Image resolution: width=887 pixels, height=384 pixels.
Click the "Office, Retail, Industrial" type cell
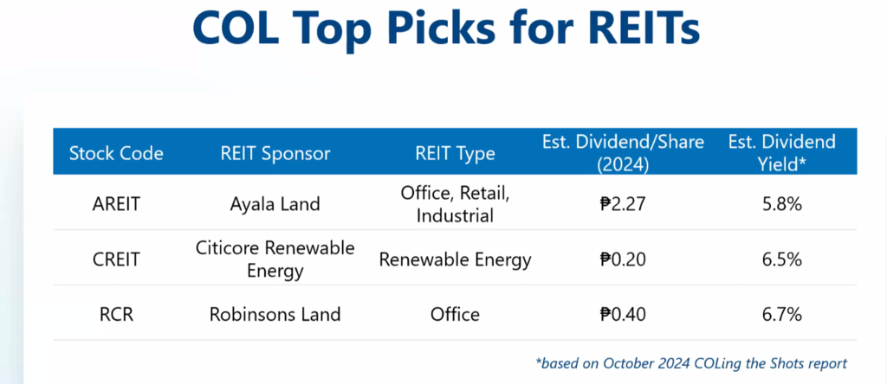(x=455, y=204)
